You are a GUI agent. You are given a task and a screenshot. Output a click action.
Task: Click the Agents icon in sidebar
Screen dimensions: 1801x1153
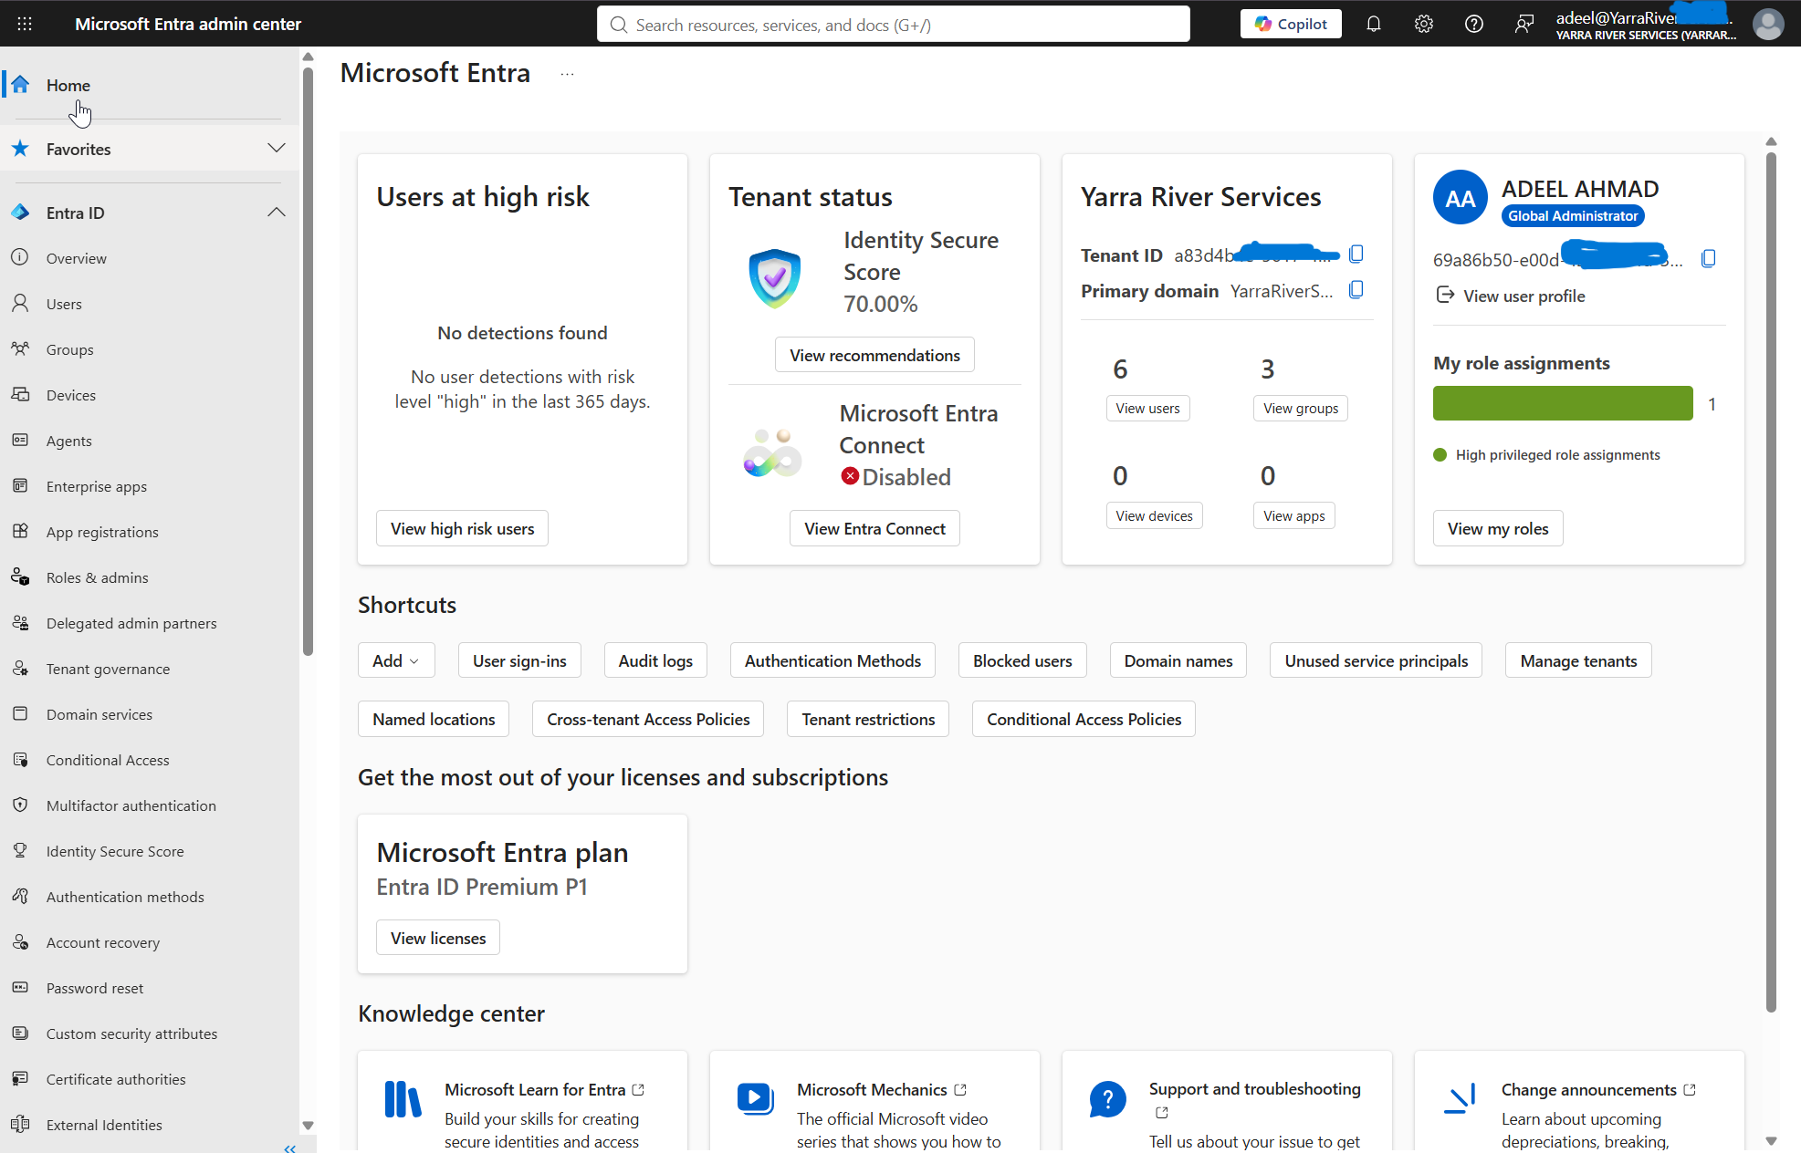click(x=20, y=440)
